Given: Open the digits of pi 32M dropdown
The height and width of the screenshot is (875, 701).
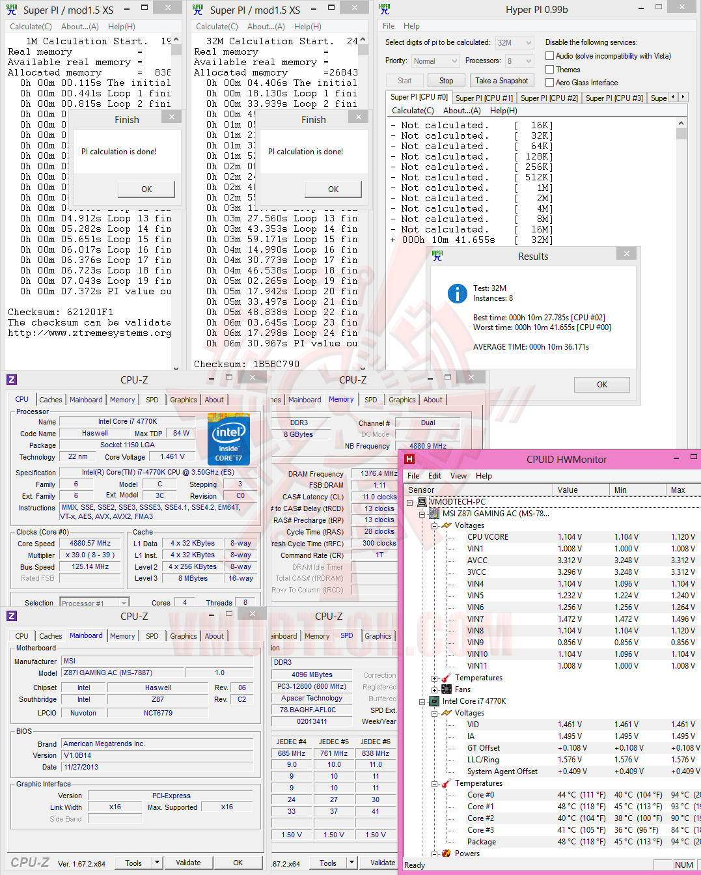Looking at the screenshot, I should pos(515,43).
